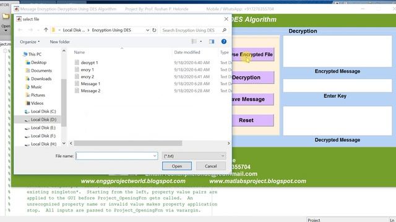Open the view options dropdown arrow
Screen dimensions: 396x222
201,41
